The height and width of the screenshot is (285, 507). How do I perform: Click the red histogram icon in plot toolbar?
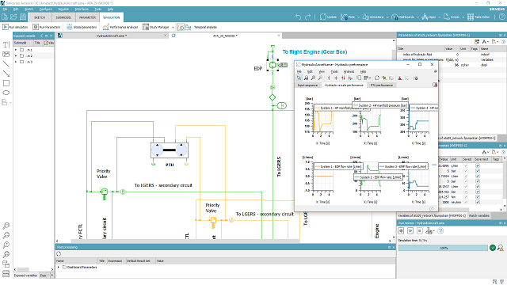400,78
